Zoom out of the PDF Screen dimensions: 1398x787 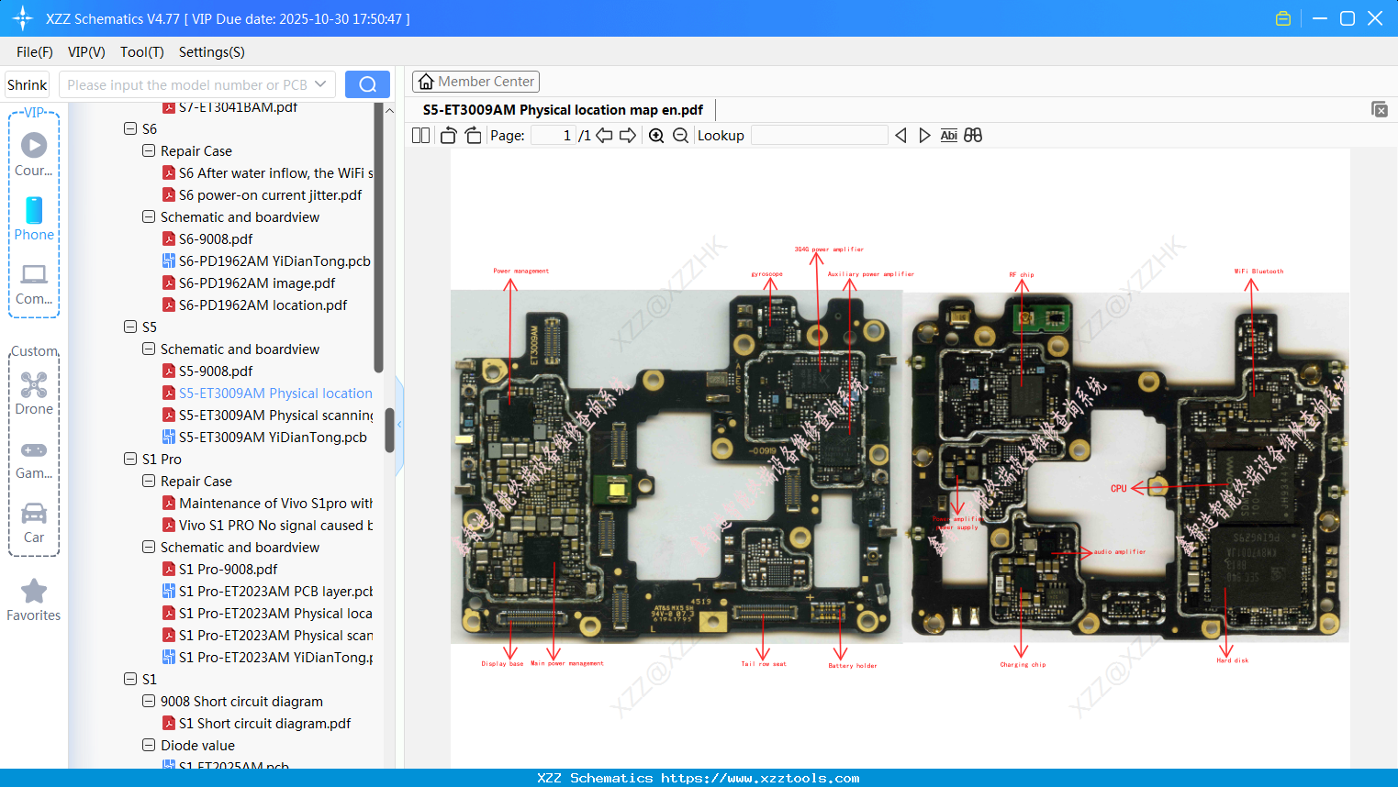click(x=680, y=136)
